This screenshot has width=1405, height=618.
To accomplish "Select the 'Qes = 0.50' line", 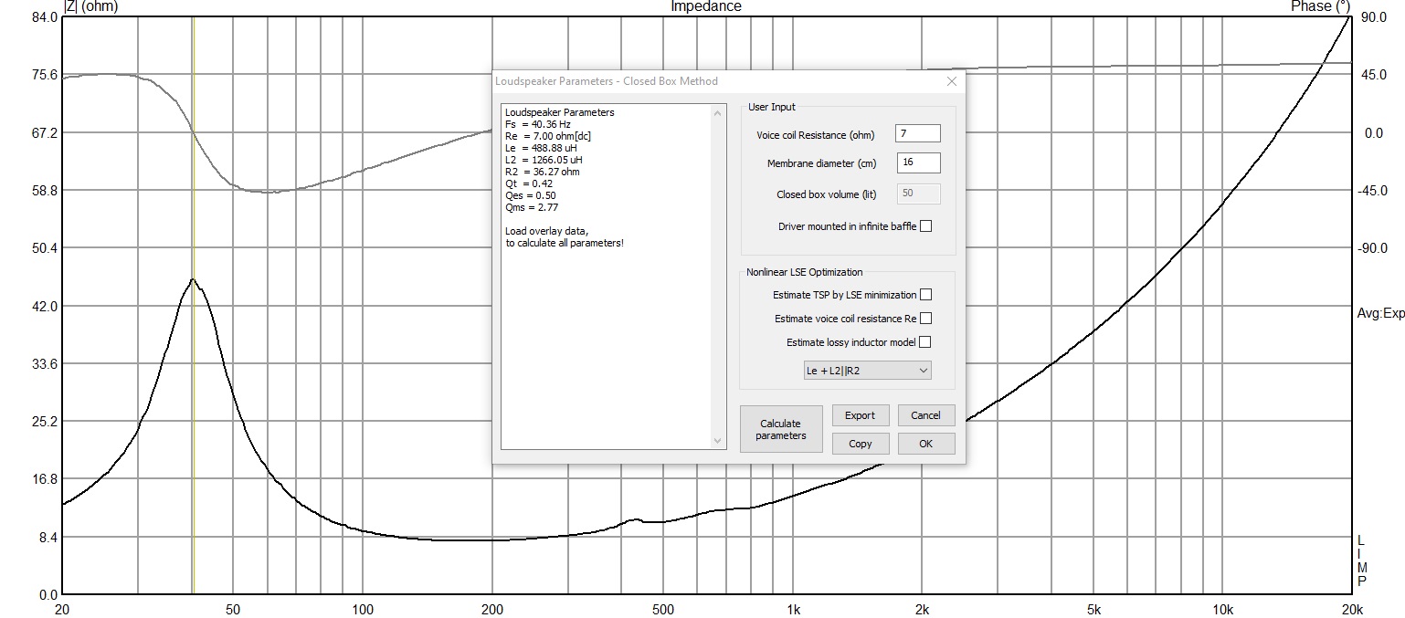I will [531, 195].
